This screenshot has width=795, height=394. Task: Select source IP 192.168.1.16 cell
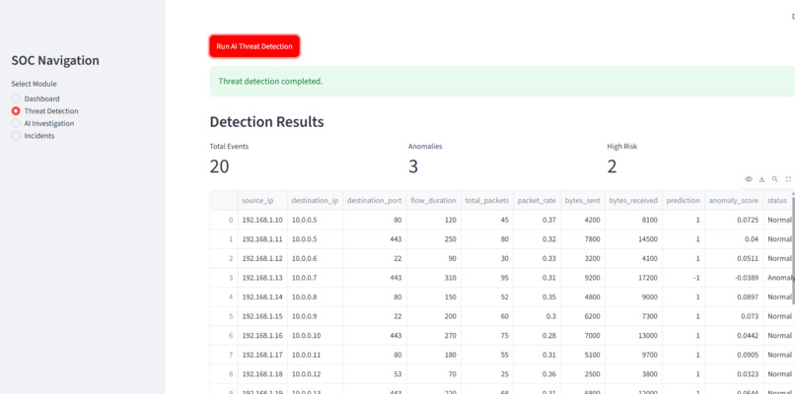pos(262,335)
